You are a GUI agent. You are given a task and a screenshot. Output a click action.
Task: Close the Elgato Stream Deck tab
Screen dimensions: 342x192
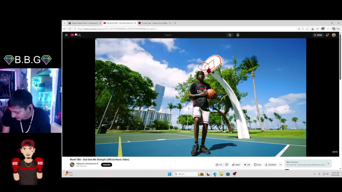click(x=100, y=23)
